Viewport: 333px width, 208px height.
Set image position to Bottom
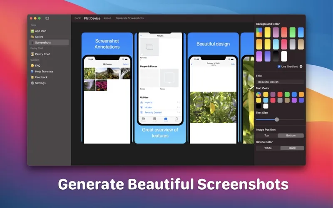(291, 136)
